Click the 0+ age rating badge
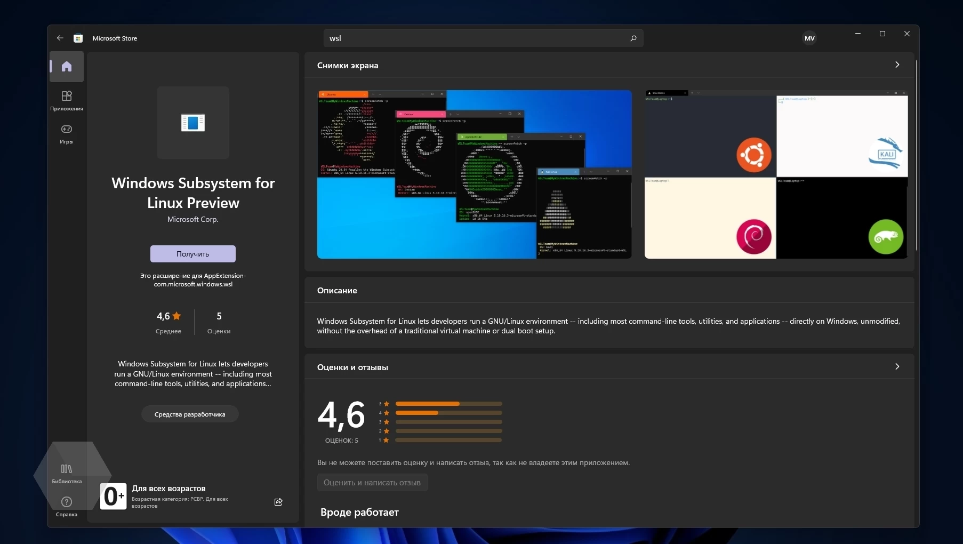The width and height of the screenshot is (963, 544). click(113, 497)
